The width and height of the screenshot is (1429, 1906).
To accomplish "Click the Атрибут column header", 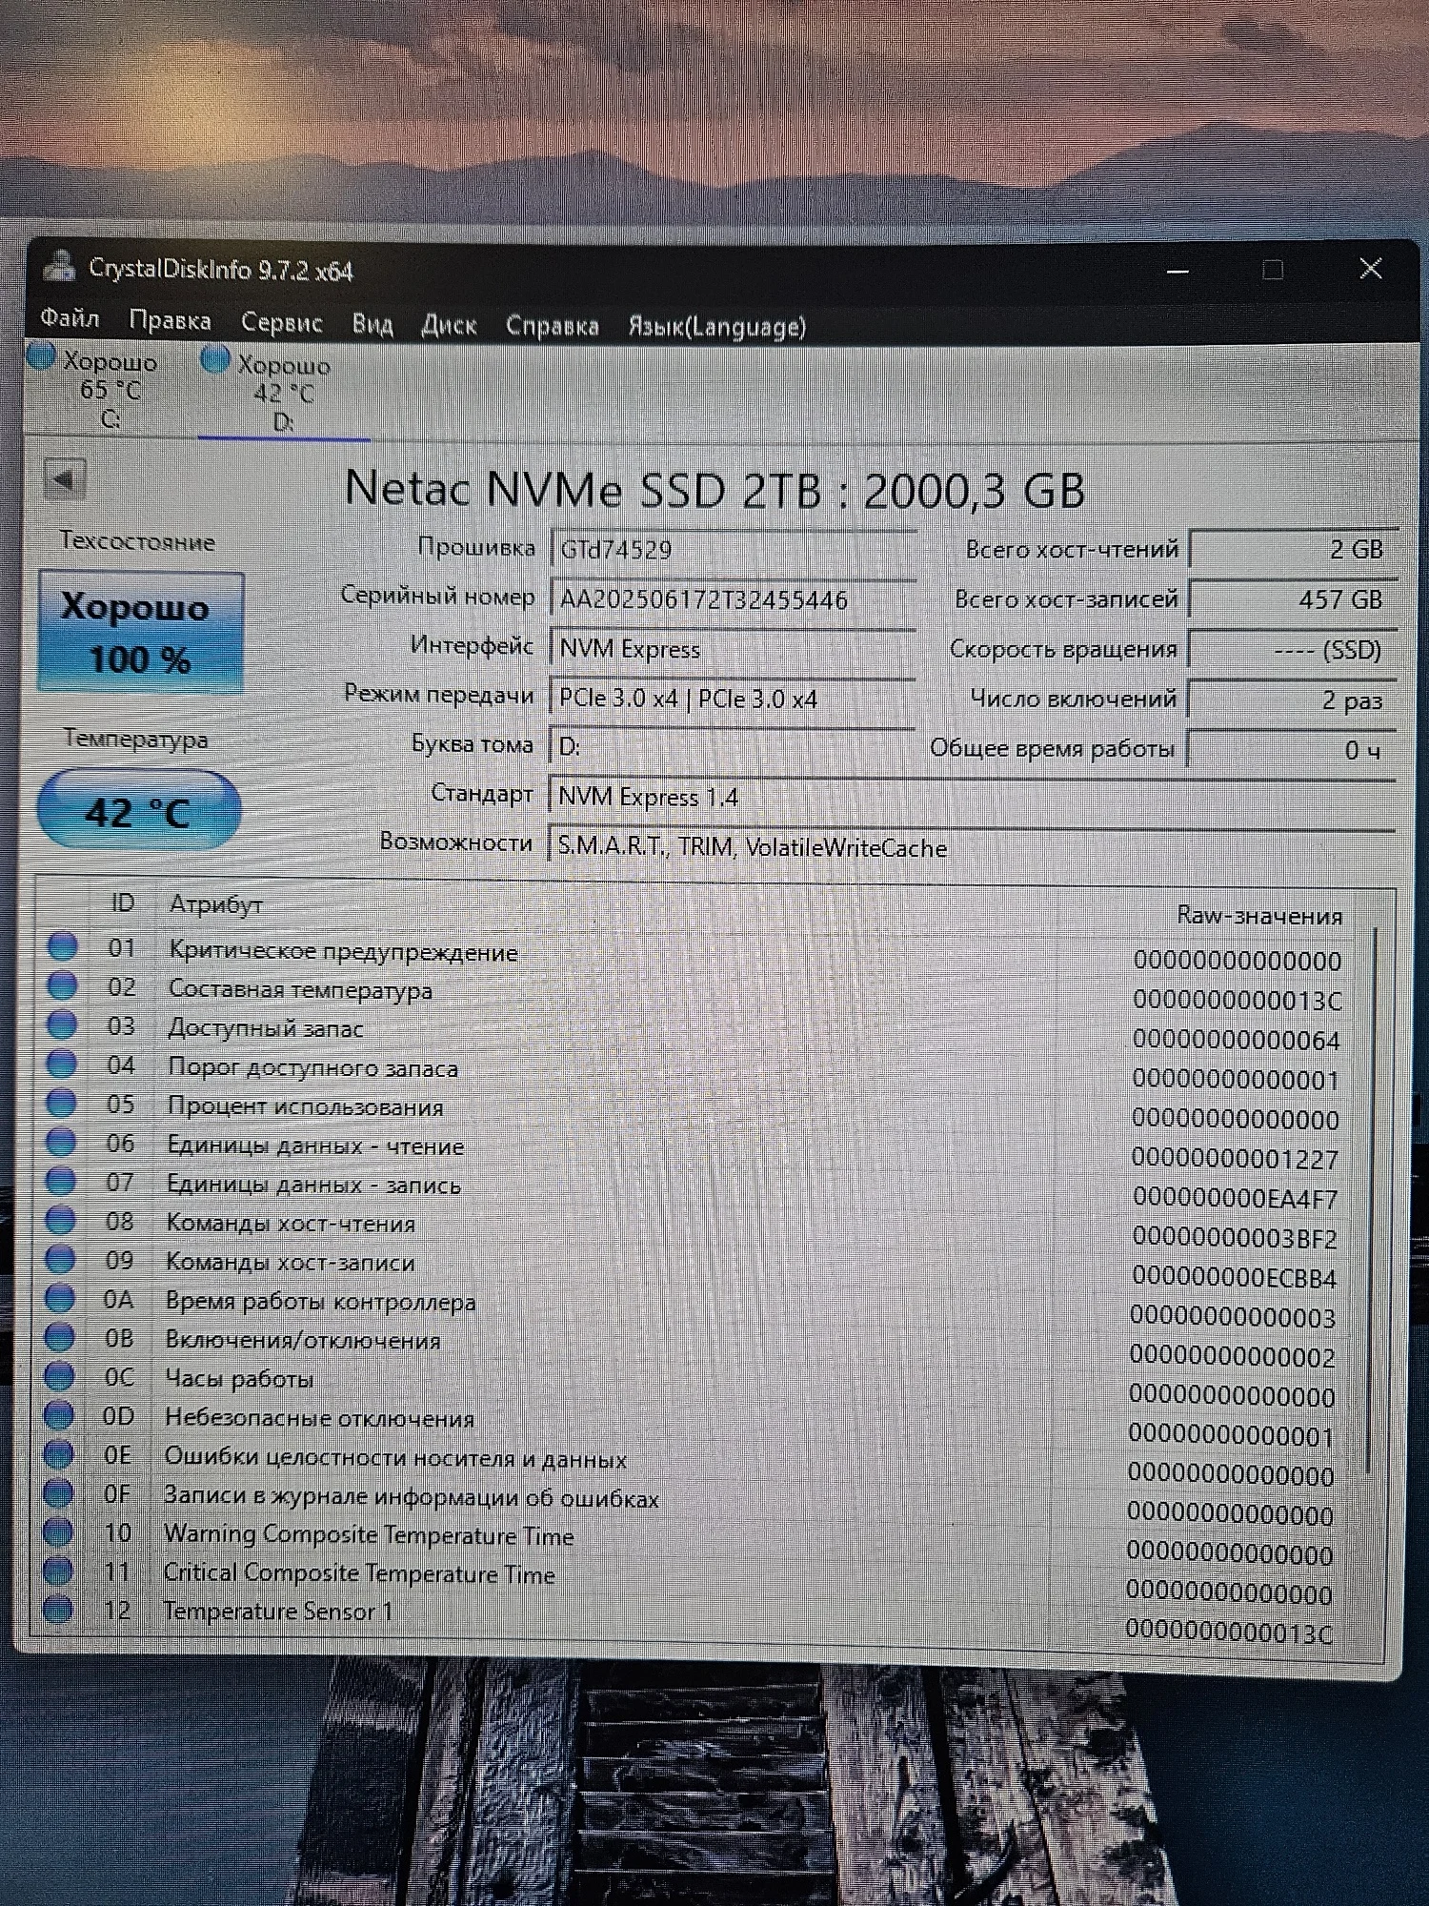I will pos(215,904).
